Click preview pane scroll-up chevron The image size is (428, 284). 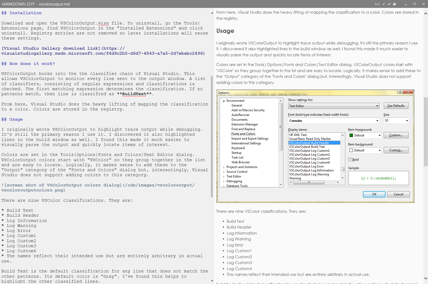pos(426,14)
